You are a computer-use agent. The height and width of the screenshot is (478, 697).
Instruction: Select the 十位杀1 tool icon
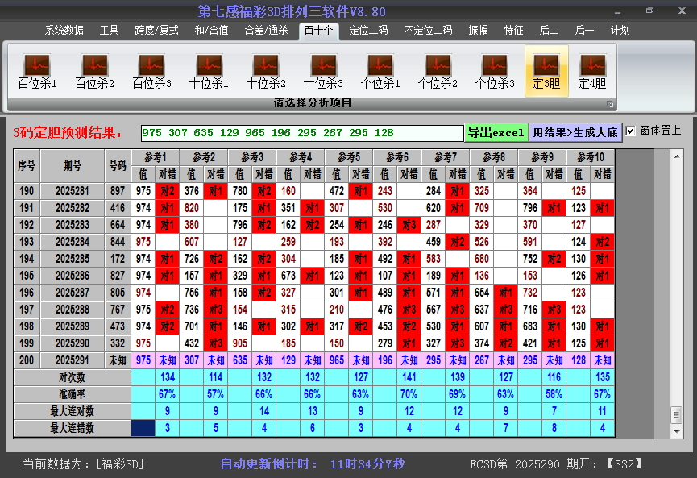click(x=209, y=69)
